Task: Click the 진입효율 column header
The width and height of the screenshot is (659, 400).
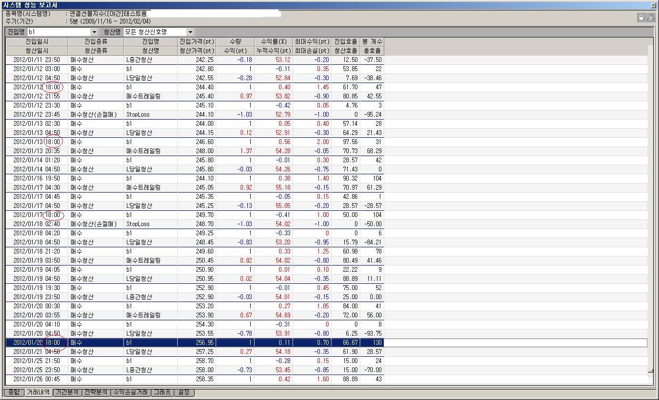Action: pyautogui.click(x=346, y=42)
